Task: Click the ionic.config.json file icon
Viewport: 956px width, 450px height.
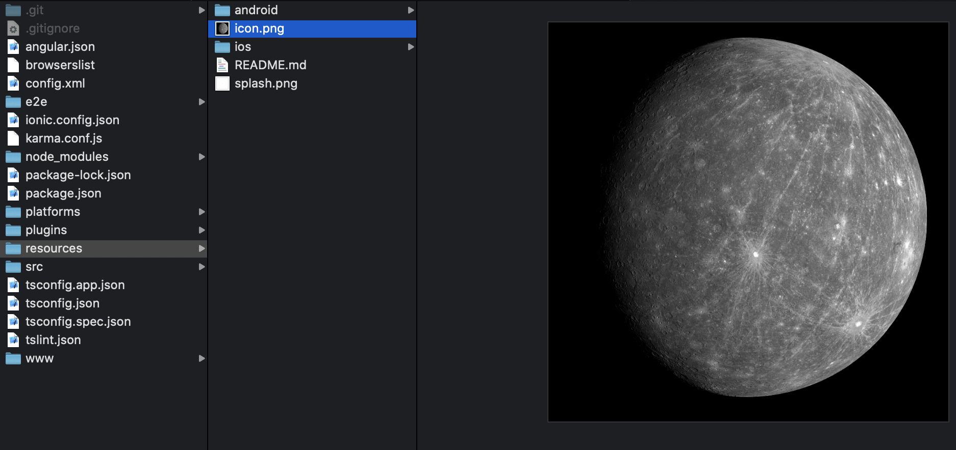Action: click(x=13, y=120)
